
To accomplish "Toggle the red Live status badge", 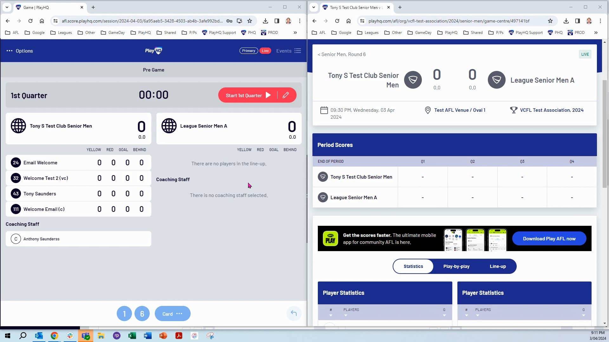I will (x=265, y=51).
